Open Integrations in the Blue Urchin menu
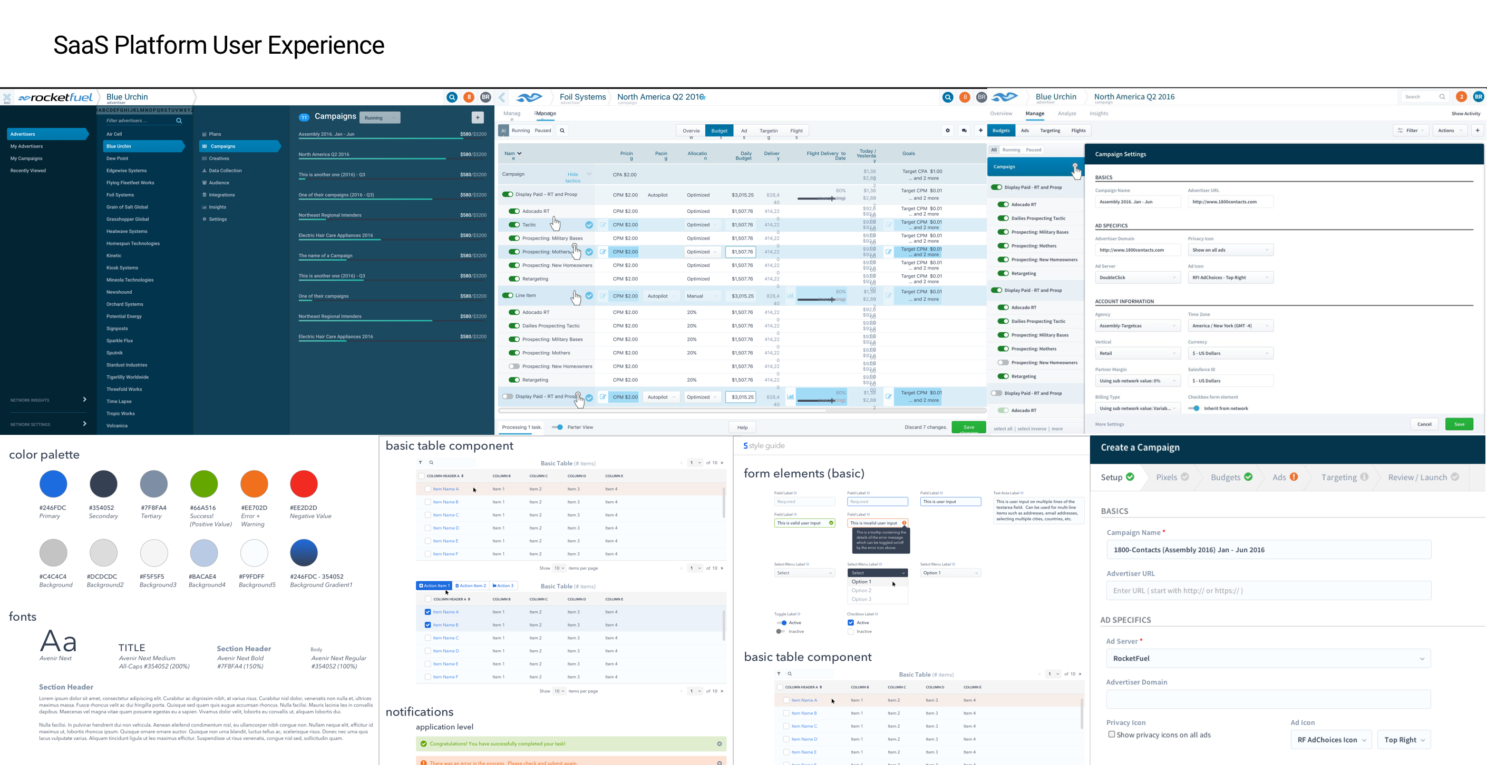1487x765 pixels. click(x=218, y=195)
